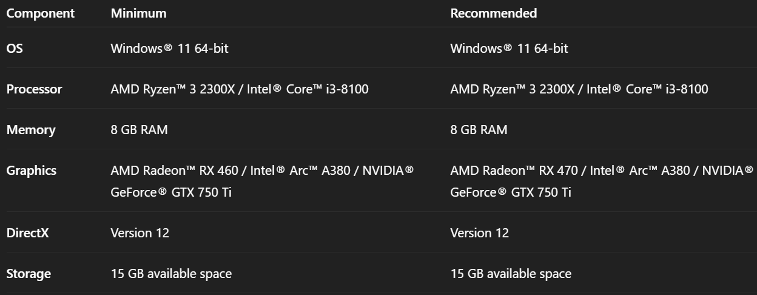Click the Storage row label
Image resolution: width=757 pixels, height=295 pixels.
29,274
